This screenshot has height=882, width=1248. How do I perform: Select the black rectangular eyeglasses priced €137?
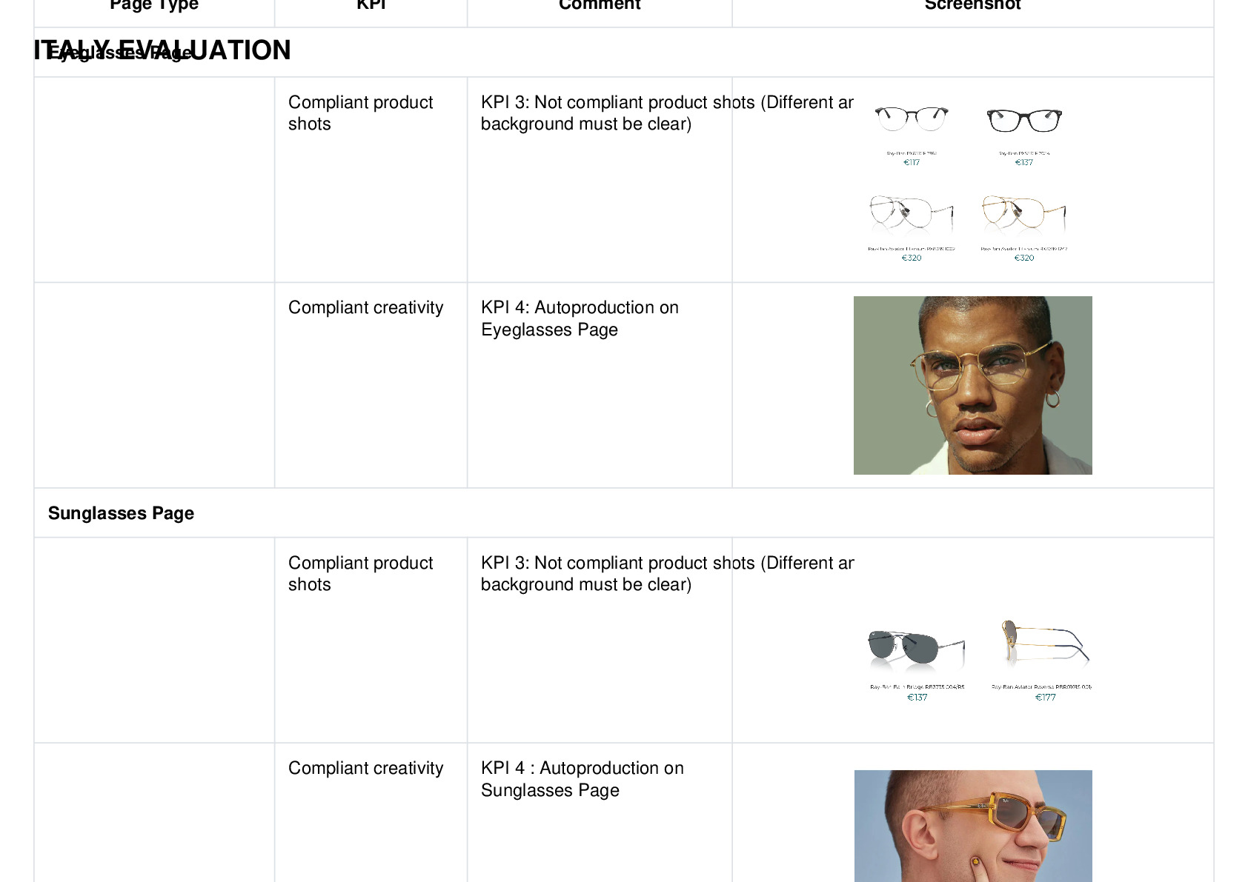1024,120
